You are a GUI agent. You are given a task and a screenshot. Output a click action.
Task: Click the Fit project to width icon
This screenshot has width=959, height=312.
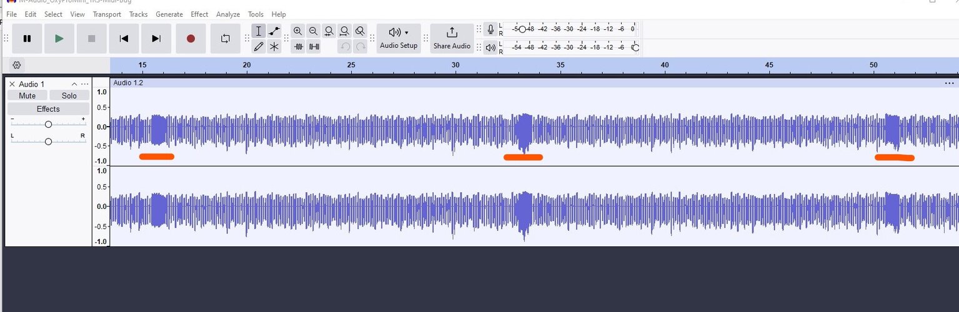tap(344, 31)
